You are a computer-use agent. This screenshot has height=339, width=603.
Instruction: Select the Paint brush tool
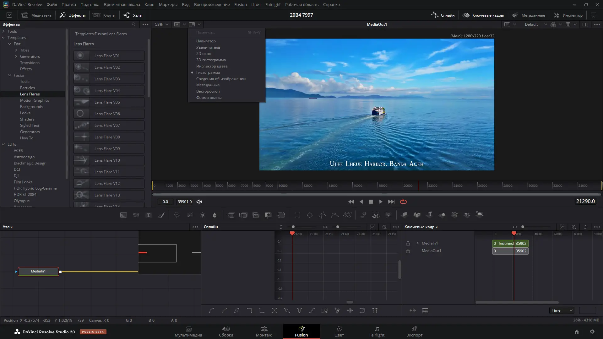pos(161,215)
